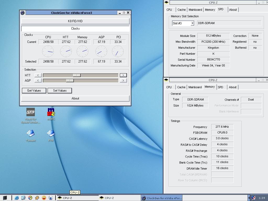268x201 pixels.
Task: Click the AGP left arrow button
Action: click(x=38, y=81)
